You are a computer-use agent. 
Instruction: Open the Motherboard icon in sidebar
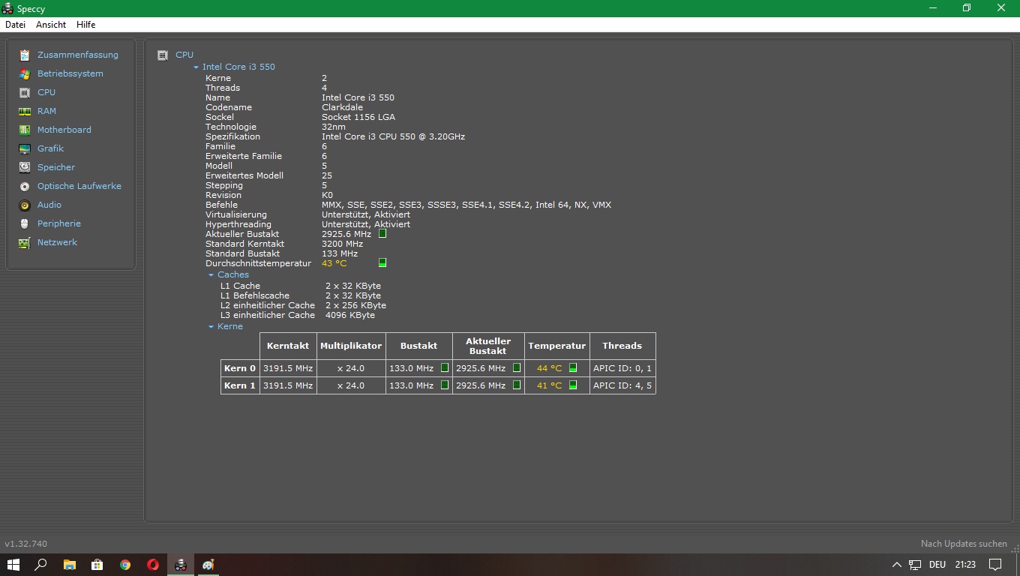[25, 130]
